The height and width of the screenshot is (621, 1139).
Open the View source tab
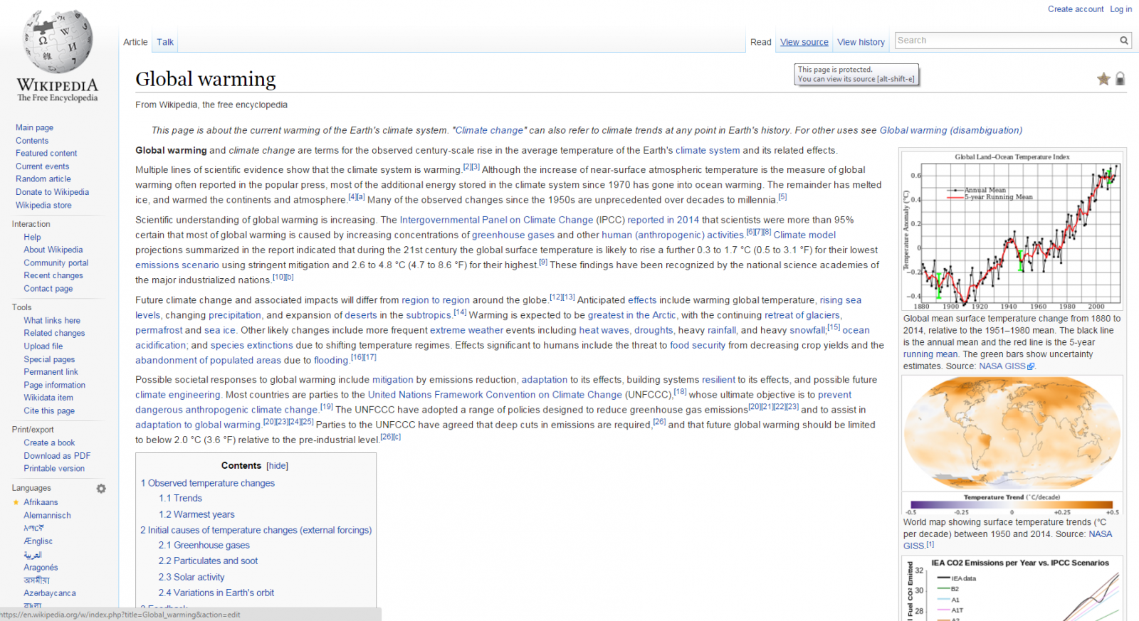[x=804, y=42]
